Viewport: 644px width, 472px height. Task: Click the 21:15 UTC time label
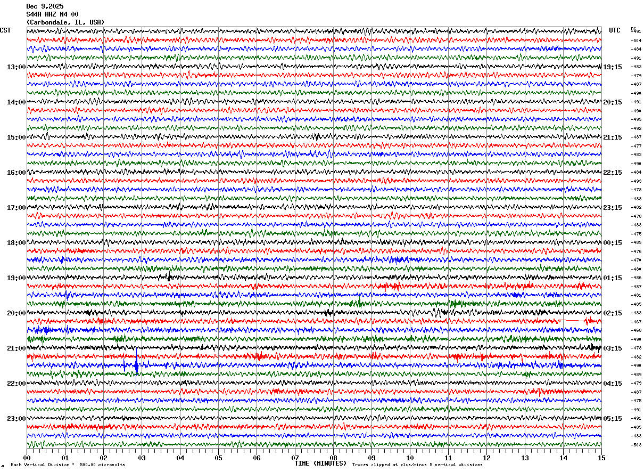[613, 137]
